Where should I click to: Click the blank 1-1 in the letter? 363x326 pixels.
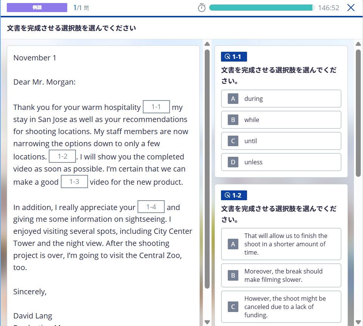[x=156, y=107]
